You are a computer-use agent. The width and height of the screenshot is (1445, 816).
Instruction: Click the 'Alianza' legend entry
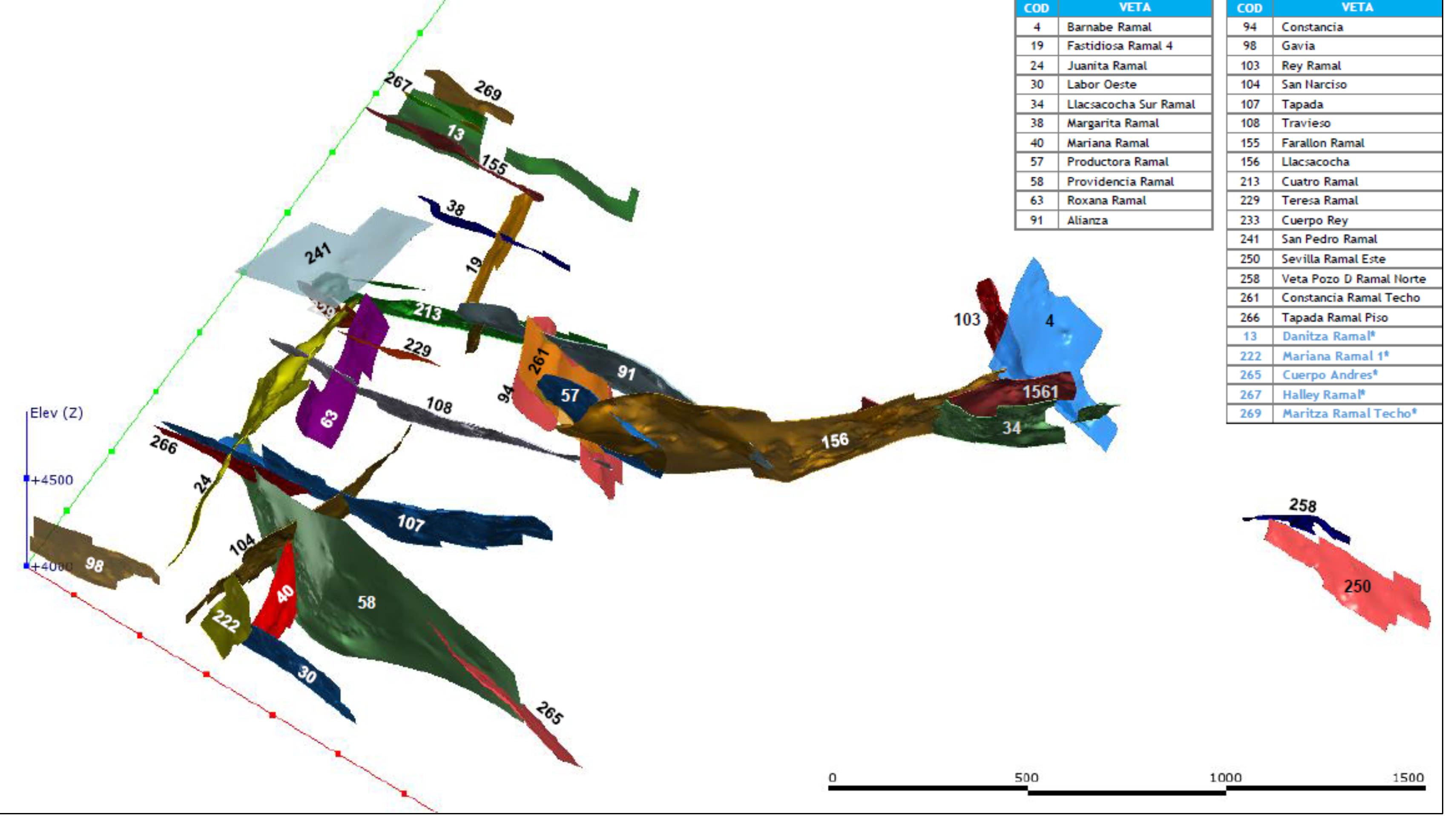(x=1135, y=220)
